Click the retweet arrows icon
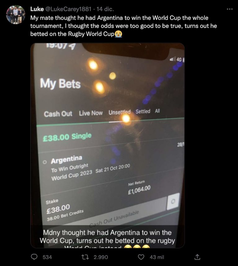The width and height of the screenshot is (238, 266). pos(85,257)
